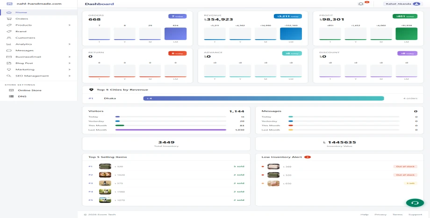Click the DNS server icon
The width and height of the screenshot is (430, 218).
[x=11, y=96]
